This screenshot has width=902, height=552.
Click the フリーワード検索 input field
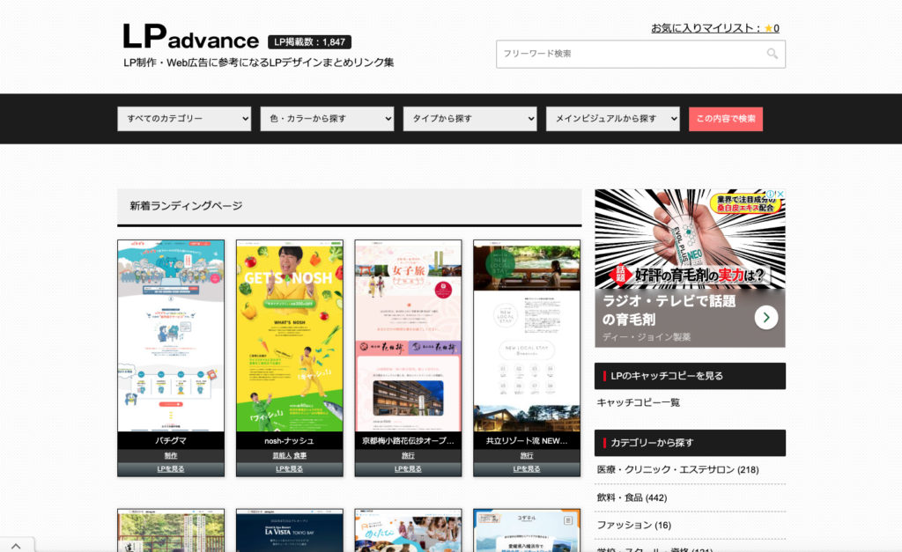[630, 55]
